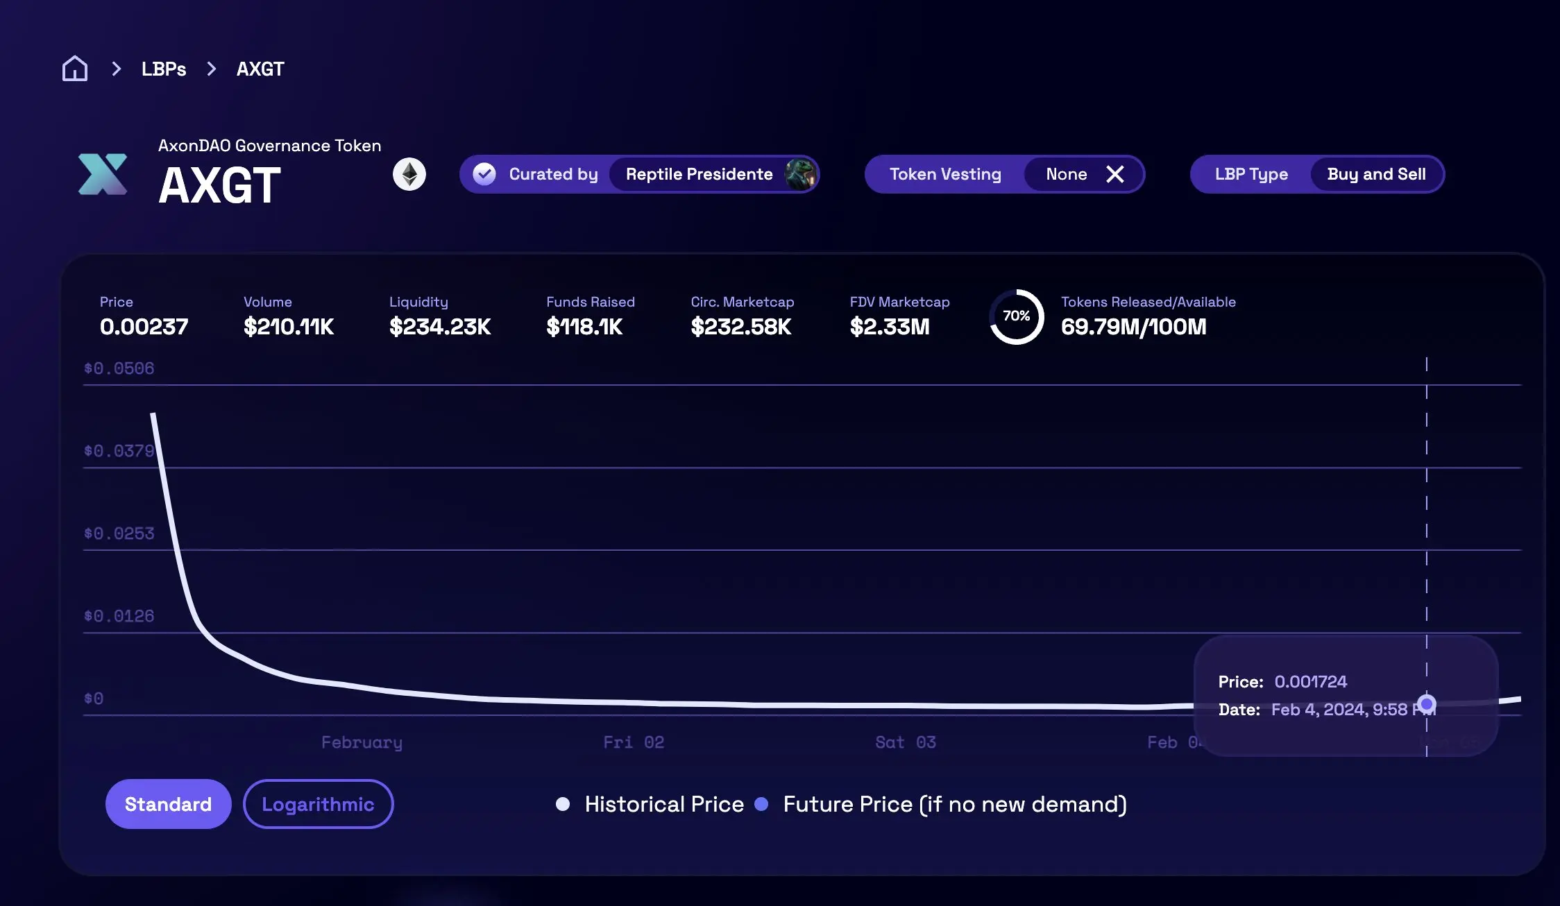
Task: Click the AxonDAO Governance Token title
Action: pos(269,145)
